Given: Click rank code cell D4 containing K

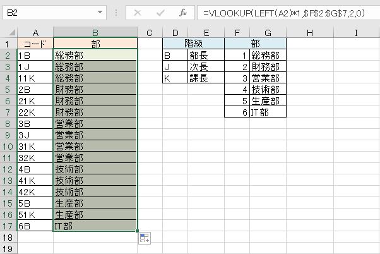Looking at the screenshot, I should 175,78.
